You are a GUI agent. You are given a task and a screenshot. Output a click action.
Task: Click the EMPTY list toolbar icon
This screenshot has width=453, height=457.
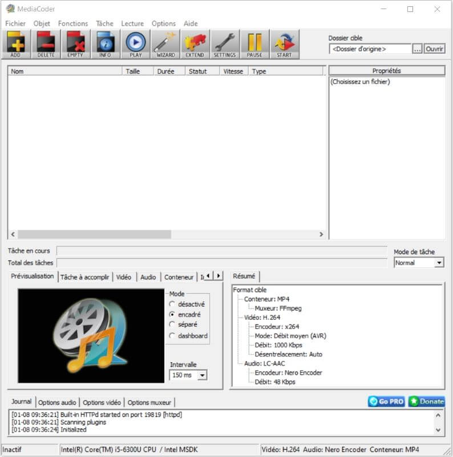[76, 45]
